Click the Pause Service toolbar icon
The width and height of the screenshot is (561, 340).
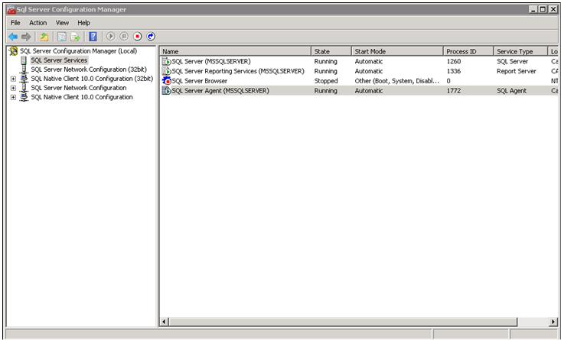pyautogui.click(x=124, y=36)
